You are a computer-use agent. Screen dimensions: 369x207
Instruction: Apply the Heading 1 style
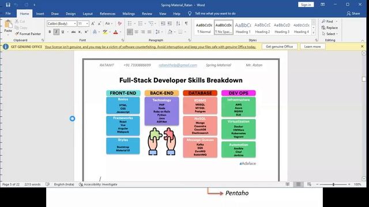click(243, 28)
